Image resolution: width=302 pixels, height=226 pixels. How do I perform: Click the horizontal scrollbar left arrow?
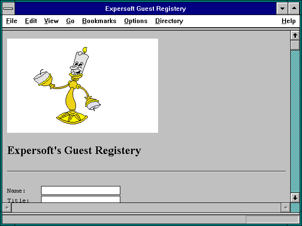point(7,208)
